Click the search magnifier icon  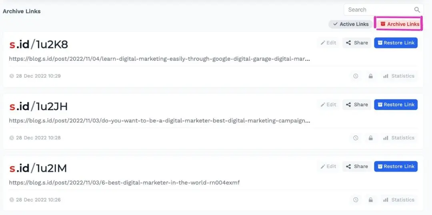[x=417, y=10]
